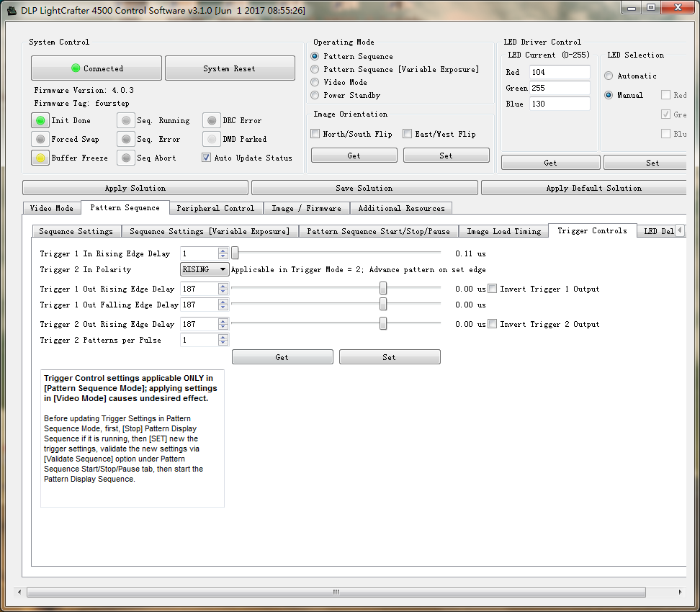Click the Save Solution button
Image resolution: width=700 pixels, height=612 pixels.
pos(364,188)
